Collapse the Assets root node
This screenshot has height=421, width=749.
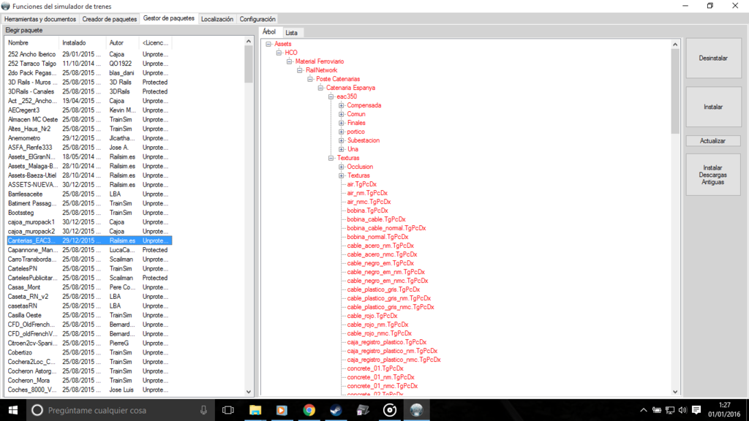coord(268,44)
